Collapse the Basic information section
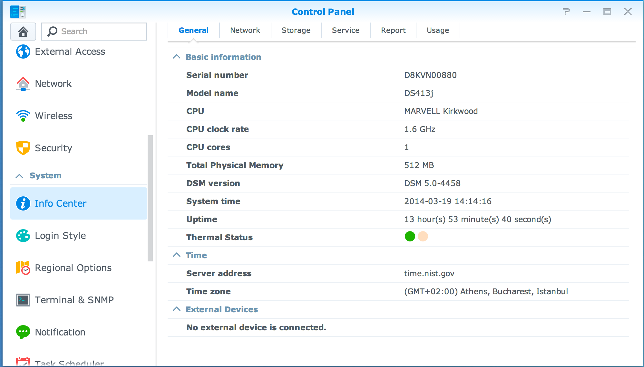The width and height of the screenshot is (644, 367). coord(177,57)
